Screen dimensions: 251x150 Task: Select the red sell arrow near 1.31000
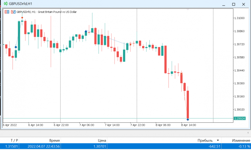coord(22,18)
